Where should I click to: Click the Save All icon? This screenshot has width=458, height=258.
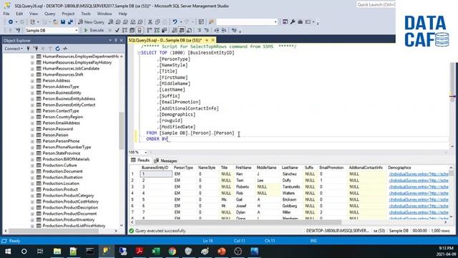click(70, 22)
